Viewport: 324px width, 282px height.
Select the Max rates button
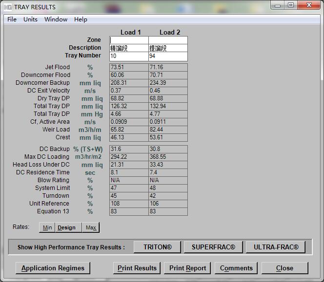coord(91,227)
